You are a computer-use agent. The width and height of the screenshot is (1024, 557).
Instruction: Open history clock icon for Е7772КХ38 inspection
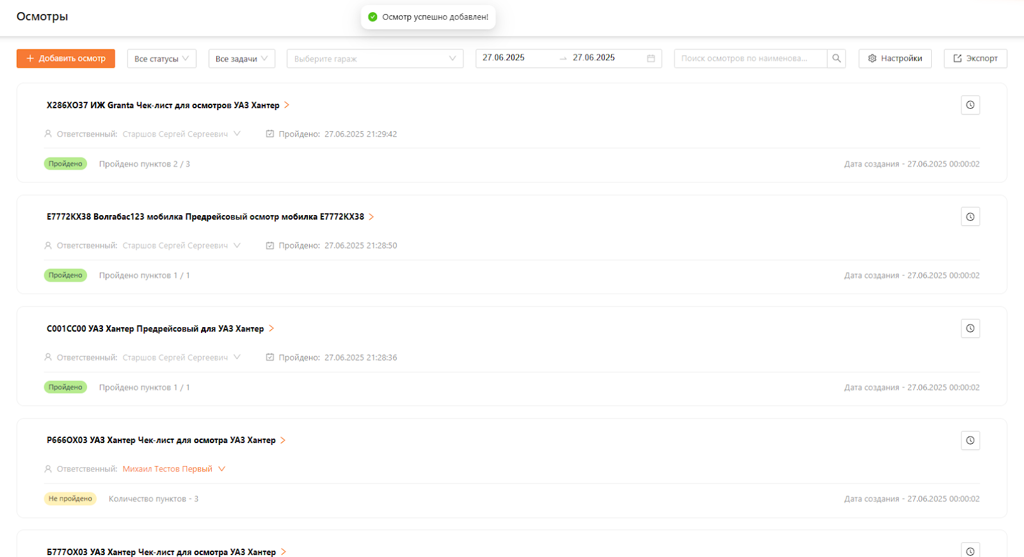pos(970,217)
